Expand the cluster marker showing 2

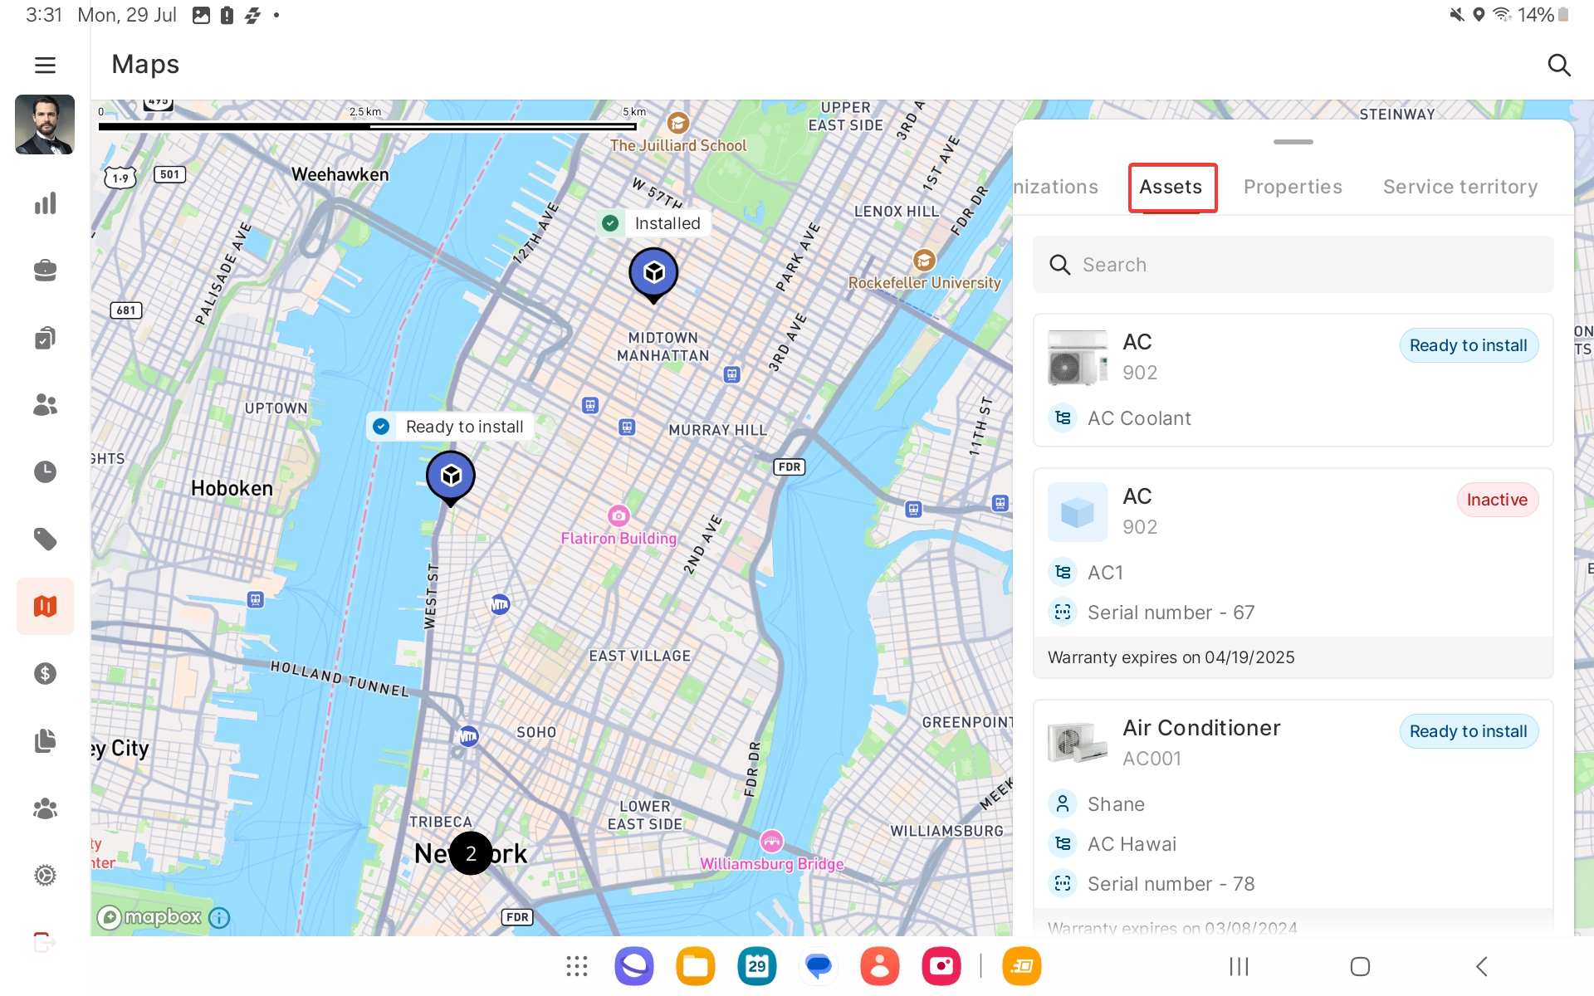point(471,853)
